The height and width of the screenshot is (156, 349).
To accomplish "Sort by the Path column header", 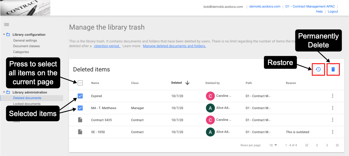I will tap(249, 83).
